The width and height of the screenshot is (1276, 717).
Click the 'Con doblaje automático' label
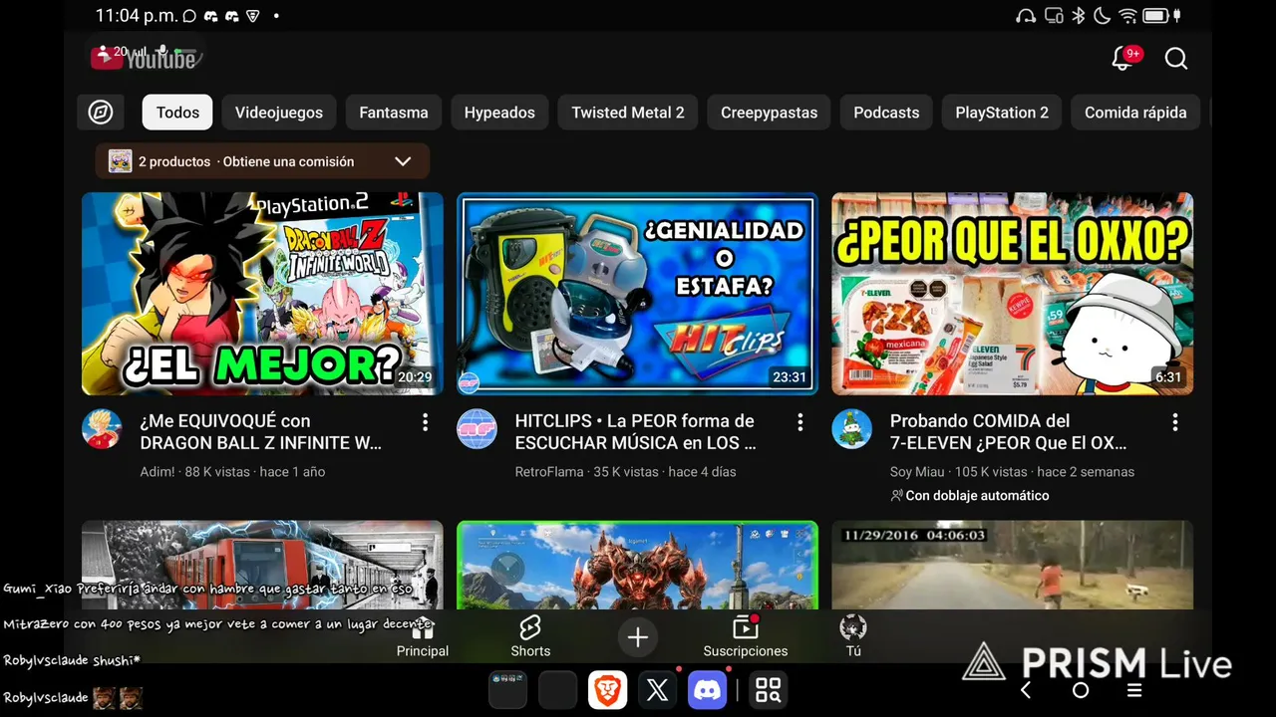click(970, 496)
